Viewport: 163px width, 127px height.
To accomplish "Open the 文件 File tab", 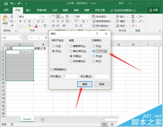I will pos(6,10).
